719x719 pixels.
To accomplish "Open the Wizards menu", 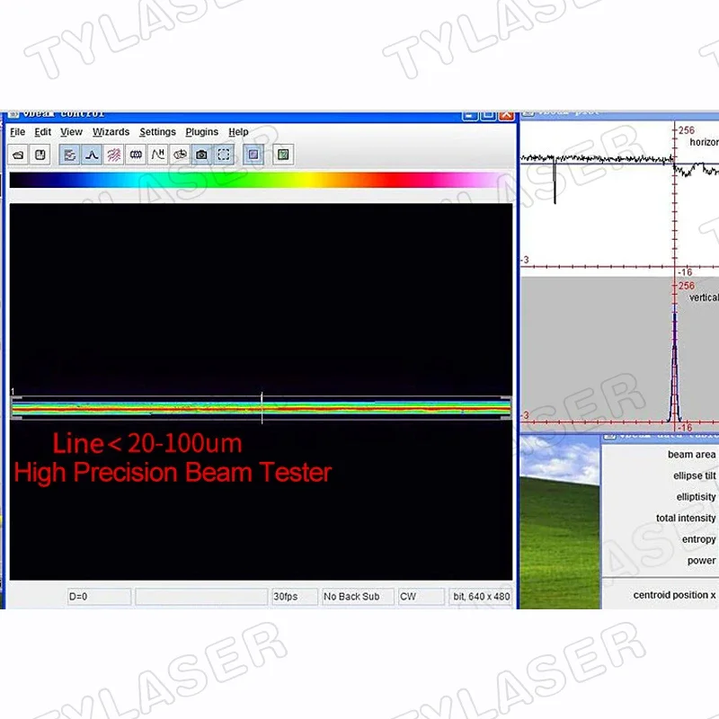I will [111, 132].
